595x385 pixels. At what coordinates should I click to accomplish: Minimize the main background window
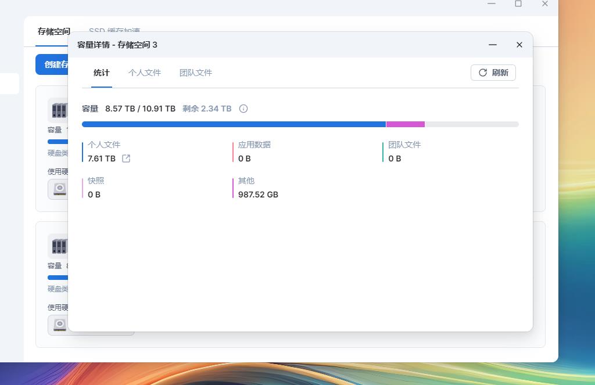[x=492, y=4]
